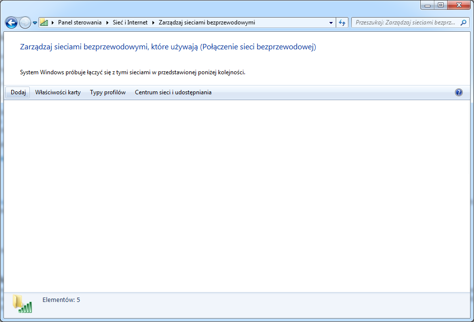Expand the arrow before Sieć i Internet
This screenshot has height=322, width=474.
tap(108, 22)
